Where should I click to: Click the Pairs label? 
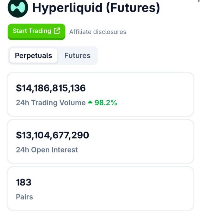click(x=24, y=197)
